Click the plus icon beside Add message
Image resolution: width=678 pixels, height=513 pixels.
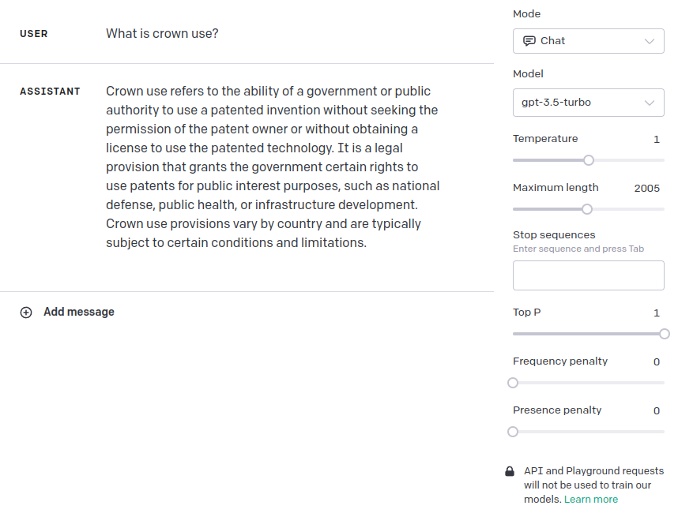[26, 313]
